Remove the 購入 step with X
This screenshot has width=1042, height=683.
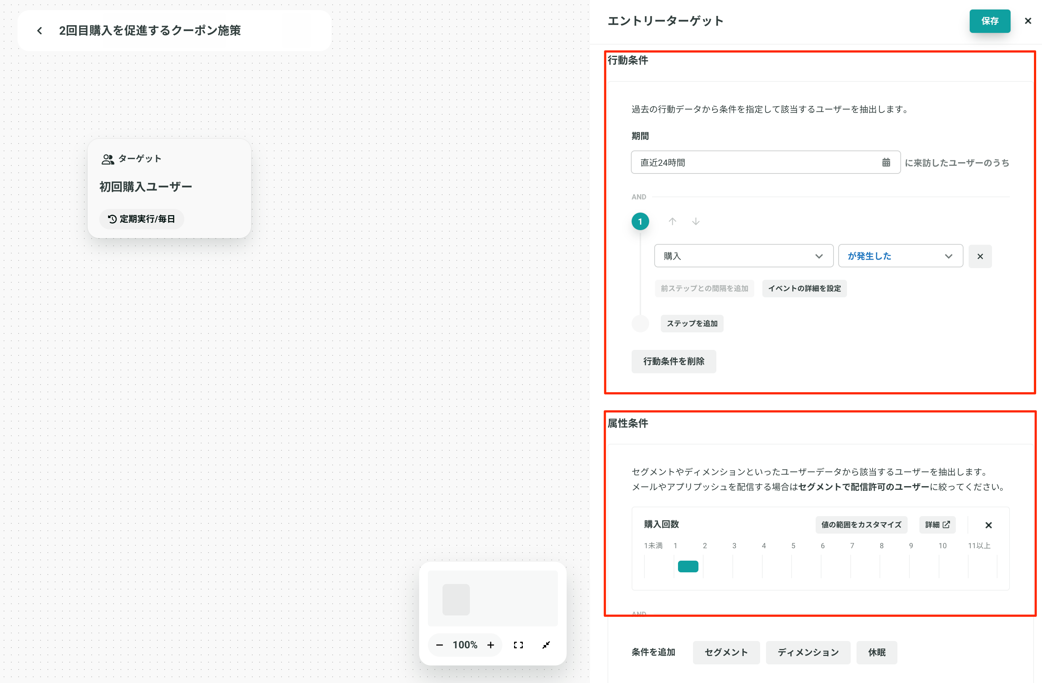point(980,256)
